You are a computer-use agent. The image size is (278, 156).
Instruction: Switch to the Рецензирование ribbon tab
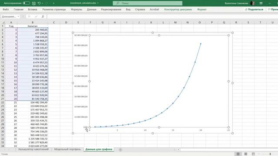(x=111, y=10)
